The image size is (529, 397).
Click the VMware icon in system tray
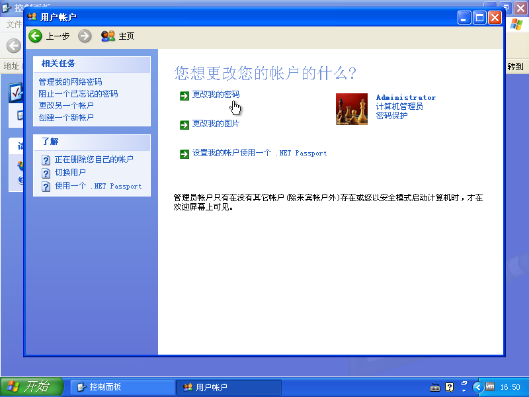pyautogui.click(x=489, y=387)
